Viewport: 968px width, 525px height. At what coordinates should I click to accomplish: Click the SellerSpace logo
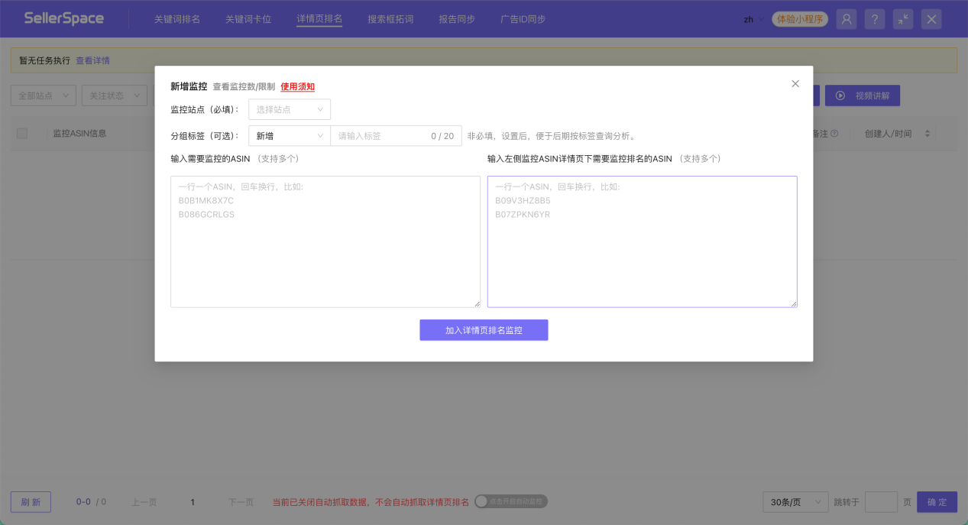[64, 18]
